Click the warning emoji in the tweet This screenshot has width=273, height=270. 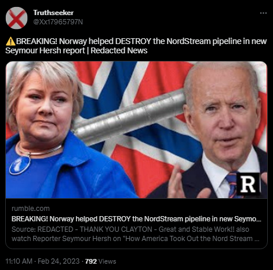10,41
